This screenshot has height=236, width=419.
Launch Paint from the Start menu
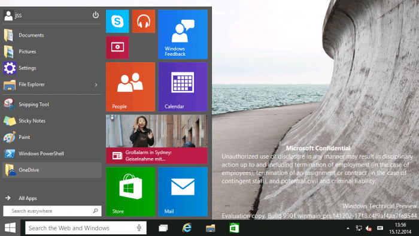(x=52, y=137)
